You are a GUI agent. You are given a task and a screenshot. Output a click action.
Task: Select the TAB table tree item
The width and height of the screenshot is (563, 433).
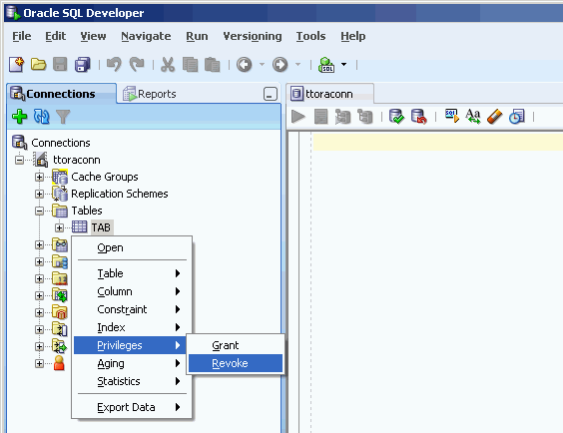[101, 227]
